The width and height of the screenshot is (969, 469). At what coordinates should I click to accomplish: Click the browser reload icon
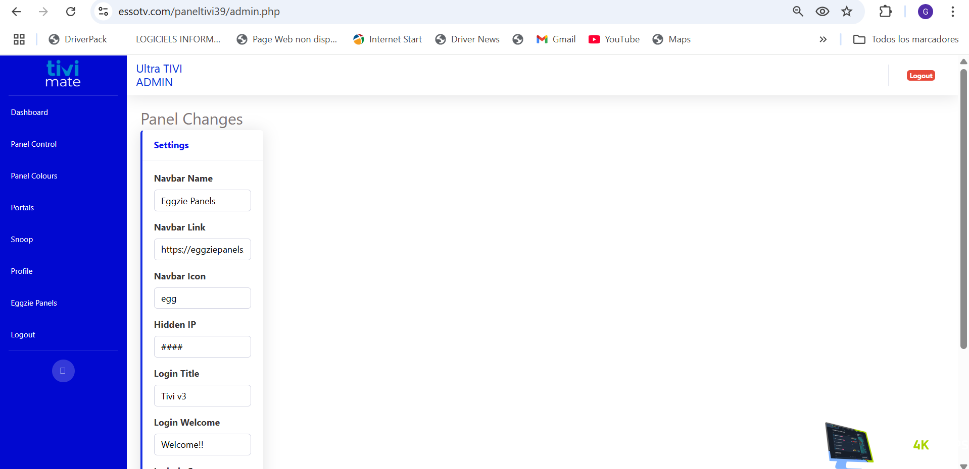pos(71,12)
